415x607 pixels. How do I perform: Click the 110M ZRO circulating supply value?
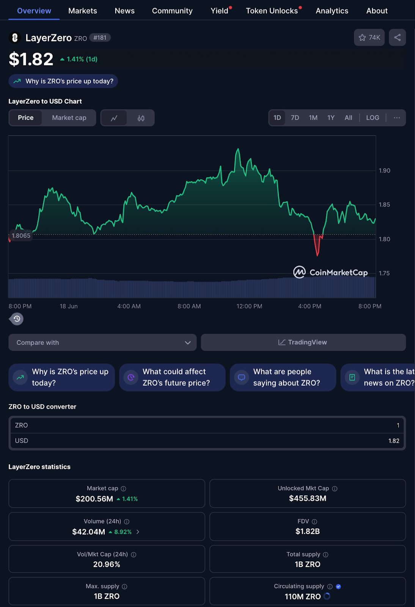tap(303, 597)
